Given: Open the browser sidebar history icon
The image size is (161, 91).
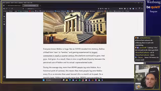Looking at the screenshot, I should (4, 19).
